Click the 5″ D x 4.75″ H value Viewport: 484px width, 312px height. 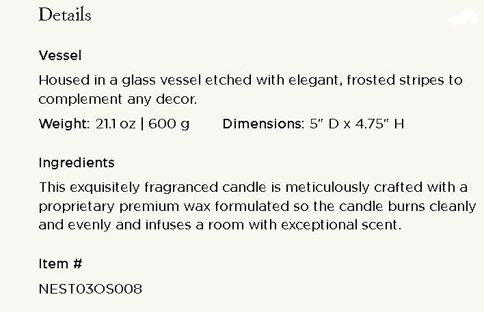tap(357, 124)
